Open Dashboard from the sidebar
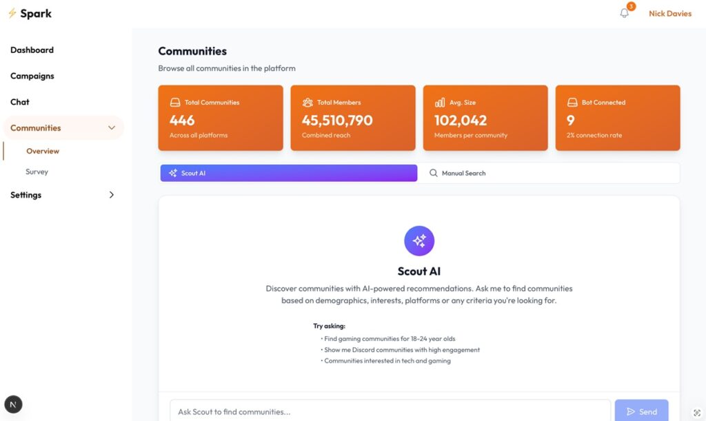This screenshot has height=421, width=706. [x=32, y=50]
